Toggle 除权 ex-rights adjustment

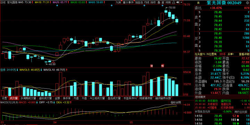click(153, 2)
